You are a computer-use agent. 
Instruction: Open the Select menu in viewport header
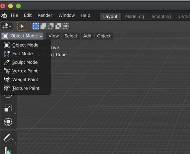click(x=71, y=36)
